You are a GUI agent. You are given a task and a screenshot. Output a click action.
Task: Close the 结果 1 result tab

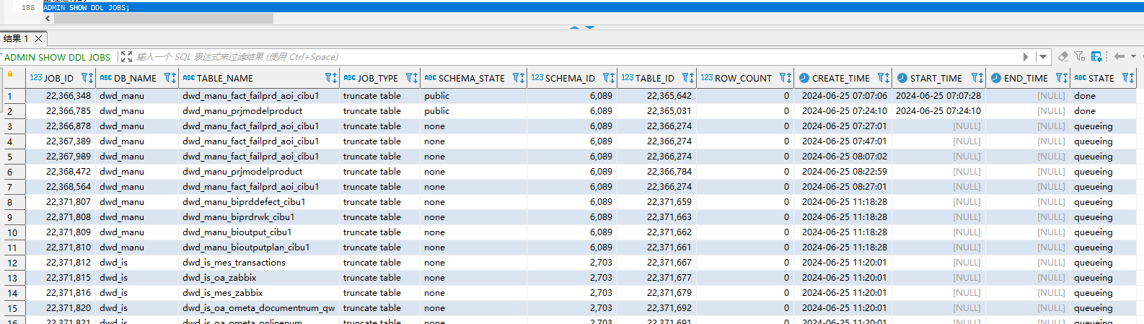point(39,38)
